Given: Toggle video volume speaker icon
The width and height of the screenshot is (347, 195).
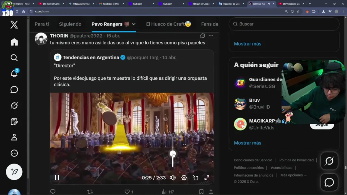Looking at the screenshot, I should (173, 178).
